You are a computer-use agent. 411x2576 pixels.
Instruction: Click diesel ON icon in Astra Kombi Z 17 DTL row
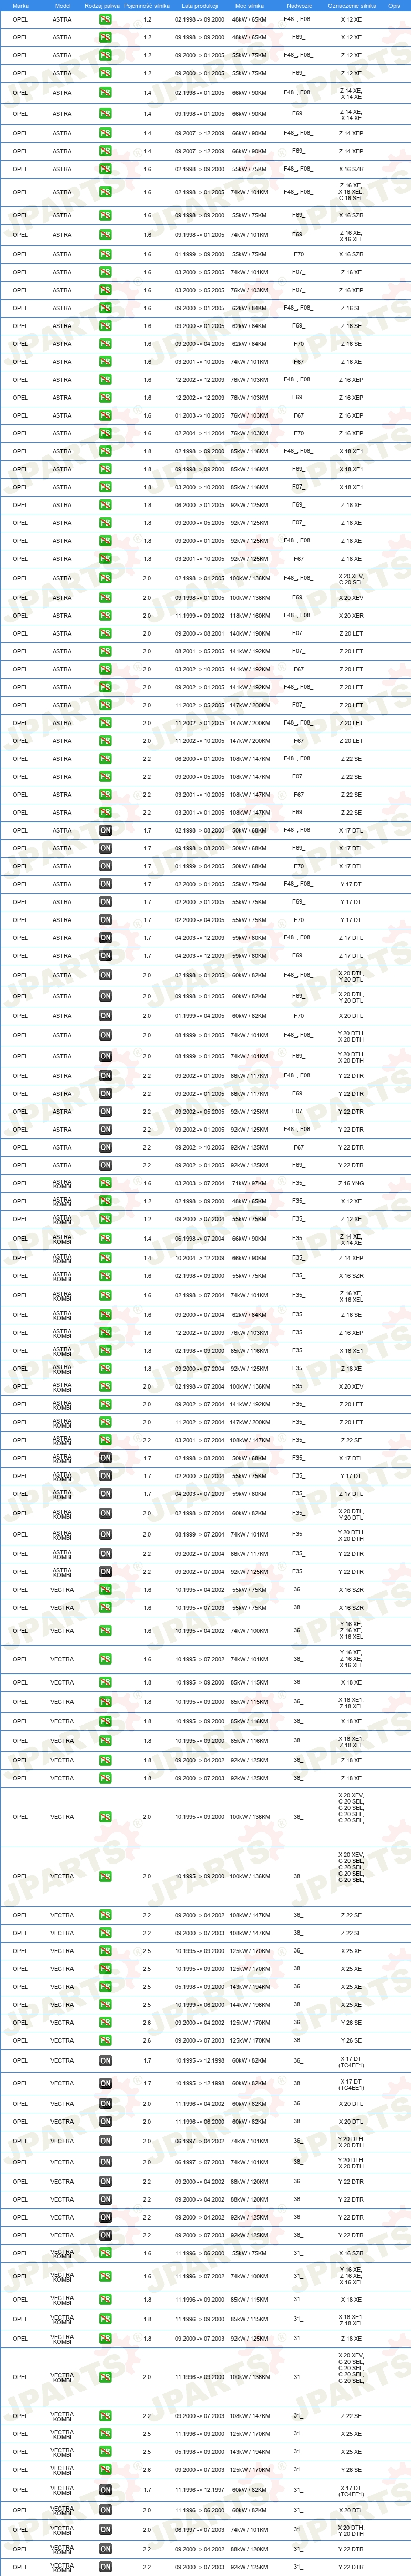pos(105,1494)
